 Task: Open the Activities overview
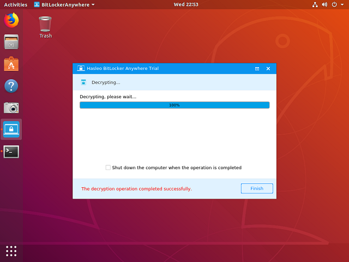(x=16, y=4)
